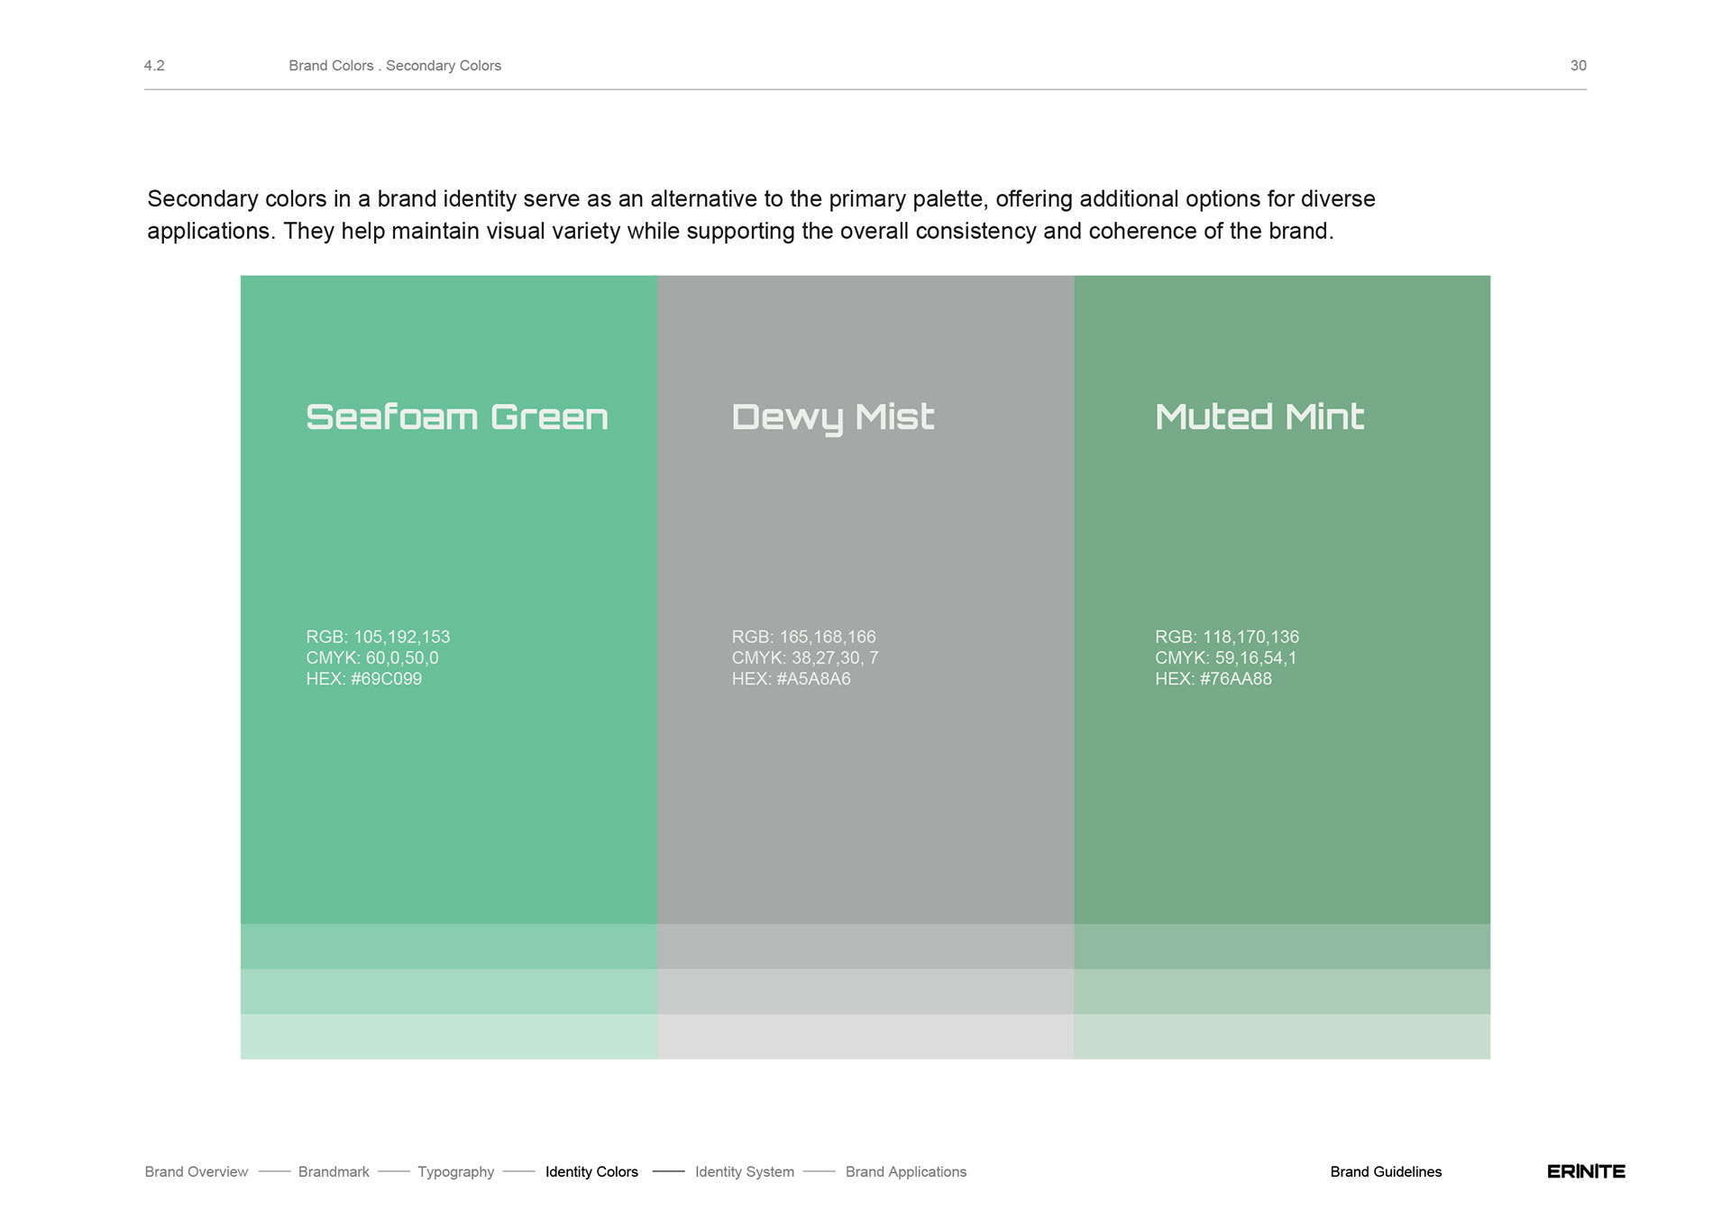Click the ERINITE logo
Image resolution: width=1731 pixels, height=1220 pixels.
pos(1585,1171)
